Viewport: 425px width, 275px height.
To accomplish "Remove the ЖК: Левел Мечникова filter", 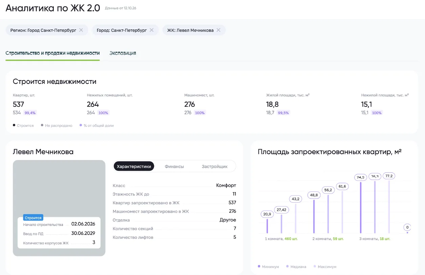I will pyautogui.click(x=219, y=30).
